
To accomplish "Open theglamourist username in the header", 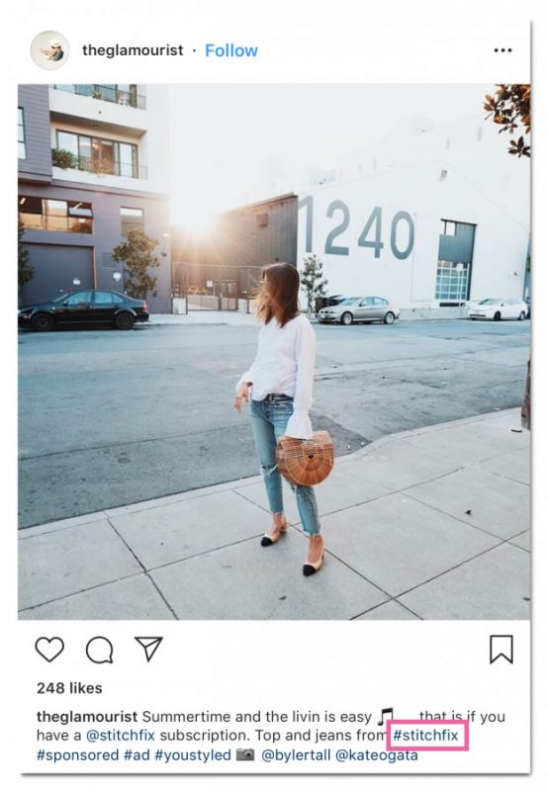I will 133,50.
